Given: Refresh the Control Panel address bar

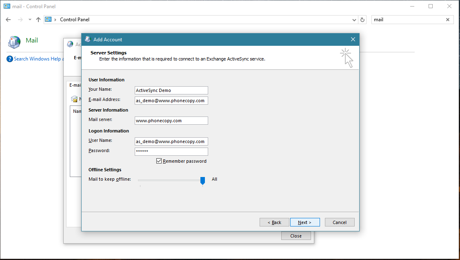Looking at the screenshot, I should pos(362,20).
